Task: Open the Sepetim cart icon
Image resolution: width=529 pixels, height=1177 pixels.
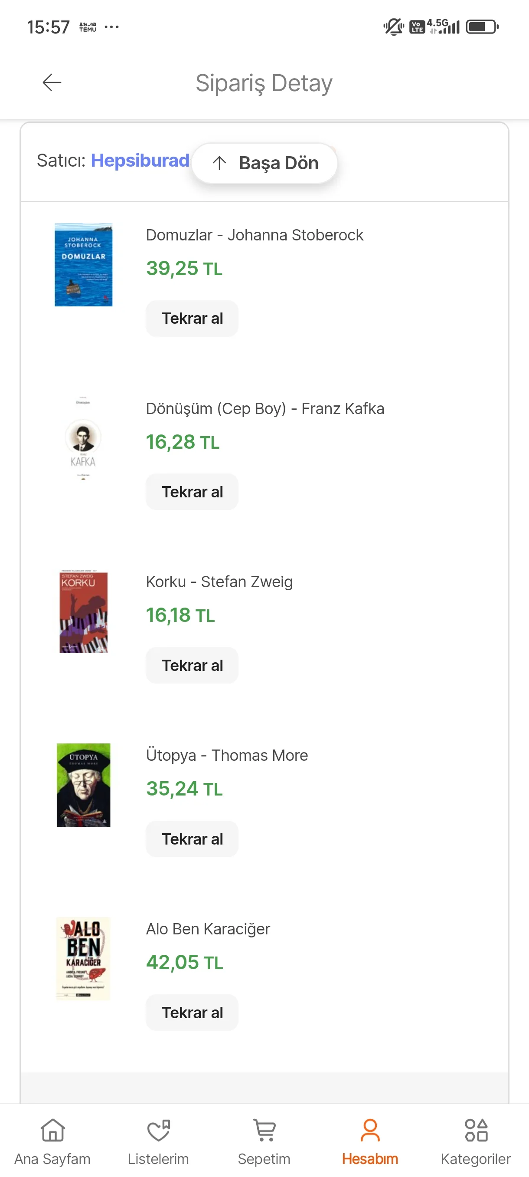Action: pyautogui.click(x=264, y=1130)
